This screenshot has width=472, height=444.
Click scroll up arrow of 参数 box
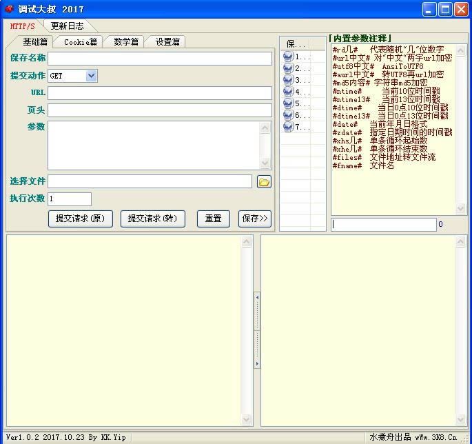point(265,128)
